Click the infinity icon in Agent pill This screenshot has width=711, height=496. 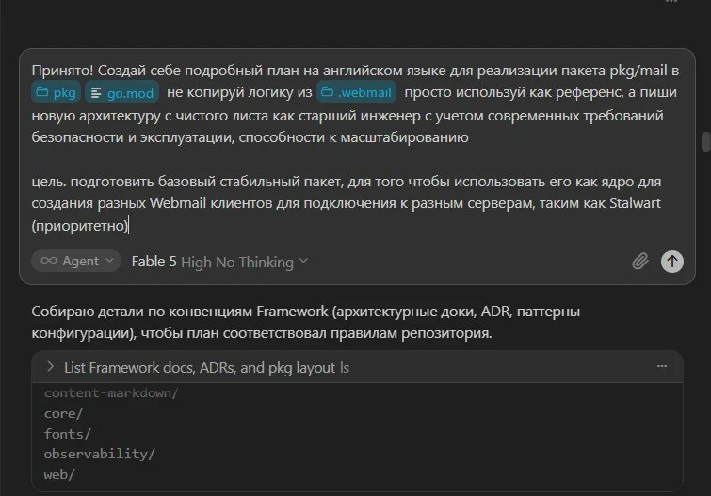click(x=49, y=261)
